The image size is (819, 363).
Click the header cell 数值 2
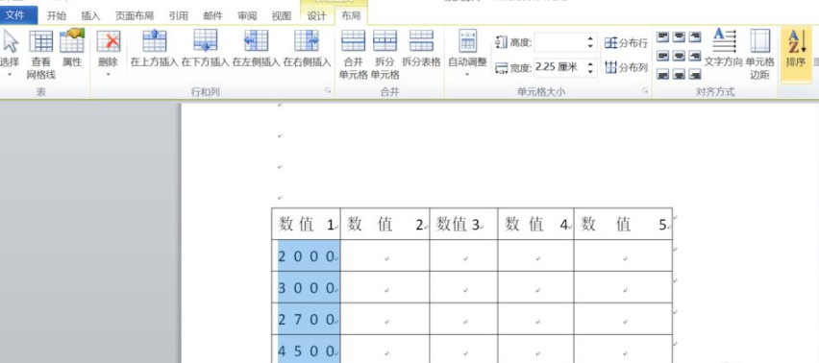coord(385,225)
